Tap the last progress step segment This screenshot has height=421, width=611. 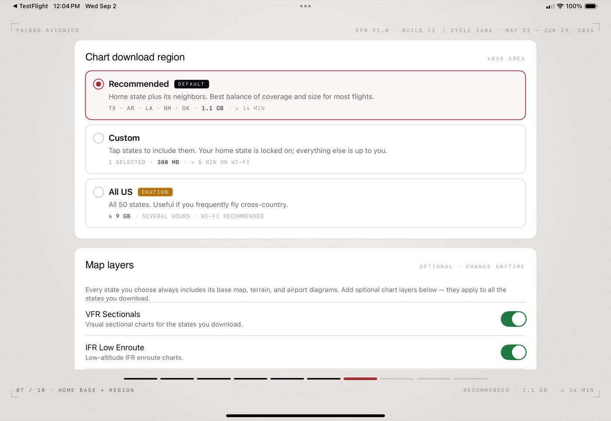470,379
